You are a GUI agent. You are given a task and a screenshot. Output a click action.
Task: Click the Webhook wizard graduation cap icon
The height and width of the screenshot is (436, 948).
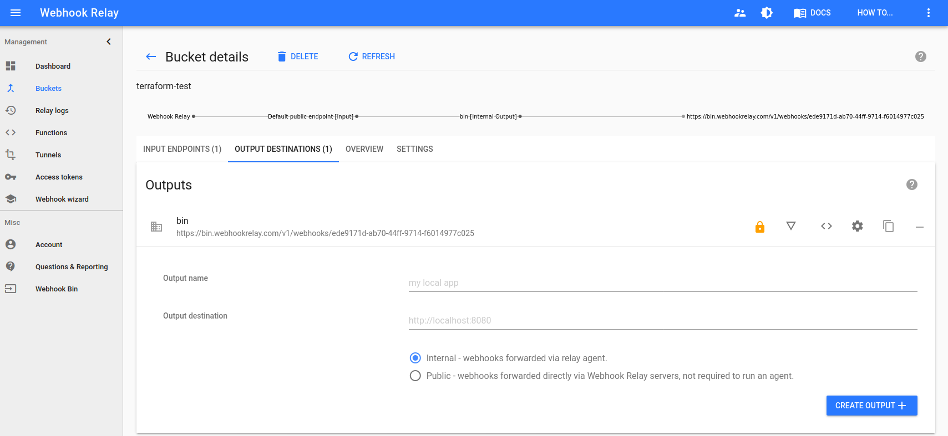tap(11, 199)
